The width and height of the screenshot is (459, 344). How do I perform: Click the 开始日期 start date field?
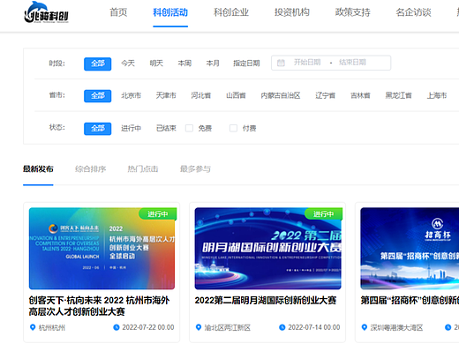tap(307, 63)
